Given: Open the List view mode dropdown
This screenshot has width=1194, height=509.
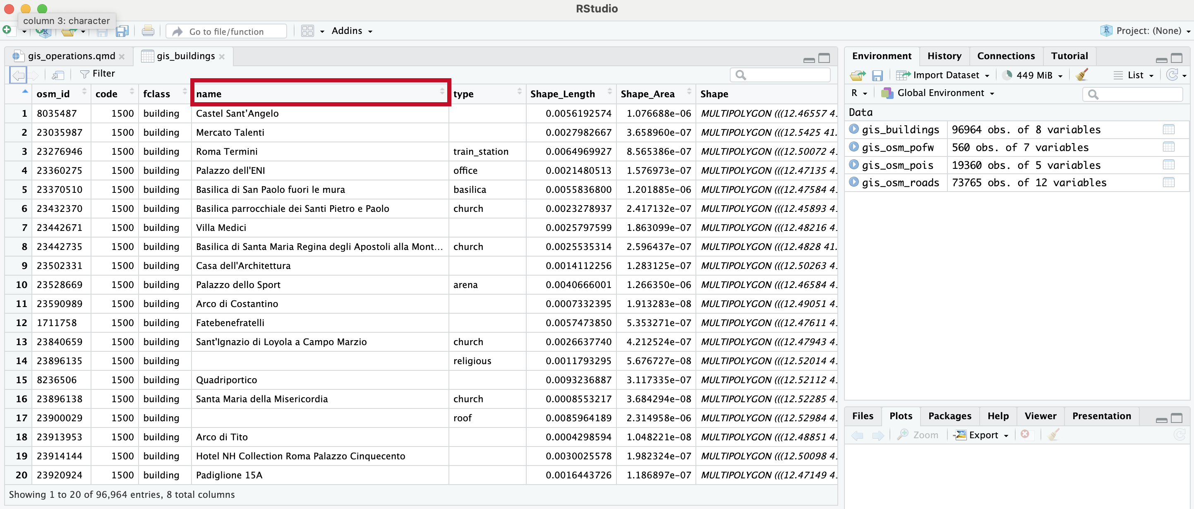Looking at the screenshot, I should pos(1134,74).
